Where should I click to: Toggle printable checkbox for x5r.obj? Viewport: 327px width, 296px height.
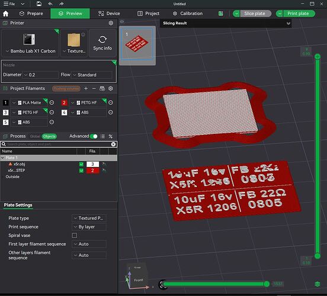[x=81, y=164]
